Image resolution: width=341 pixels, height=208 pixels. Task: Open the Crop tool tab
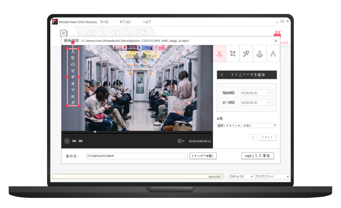click(x=233, y=54)
